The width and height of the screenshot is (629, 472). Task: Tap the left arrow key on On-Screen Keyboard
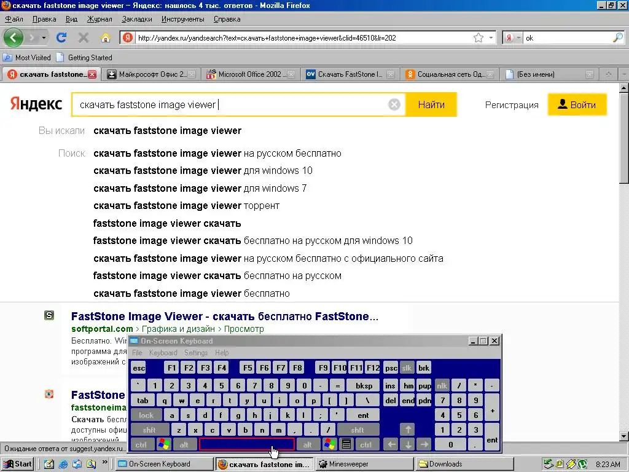(391, 444)
